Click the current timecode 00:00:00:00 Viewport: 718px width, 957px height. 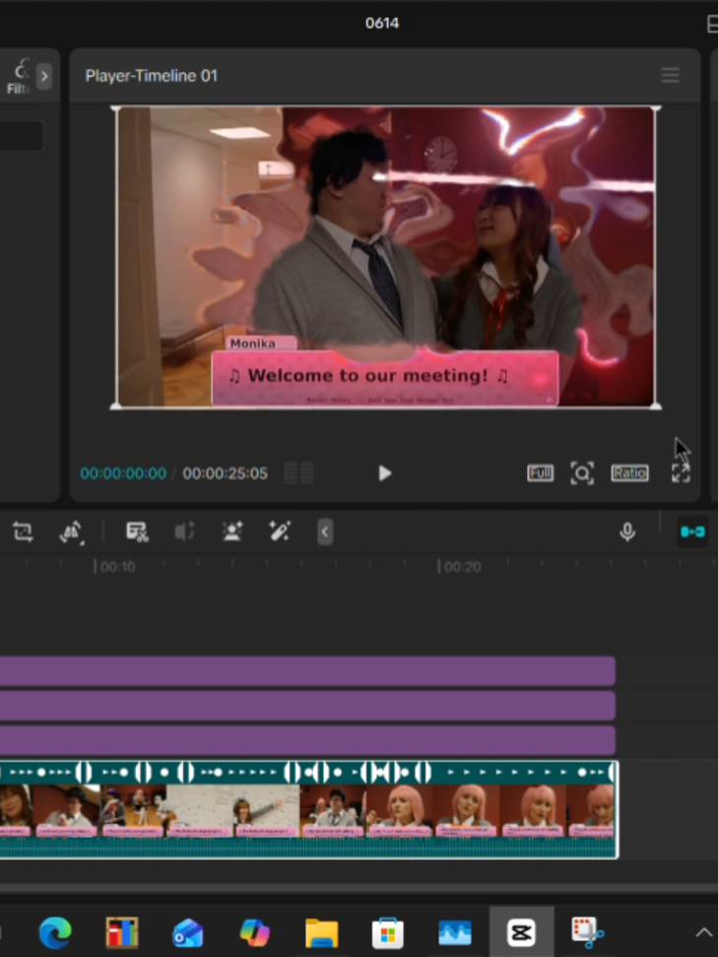123,474
